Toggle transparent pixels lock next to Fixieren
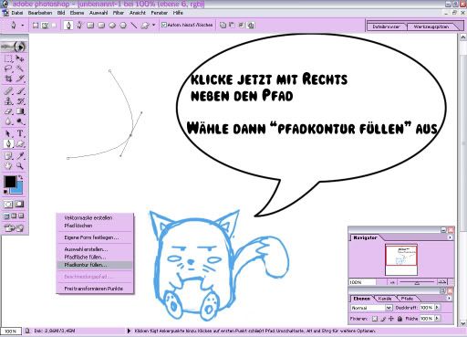The height and width of the screenshot is (337, 467). click(375, 319)
